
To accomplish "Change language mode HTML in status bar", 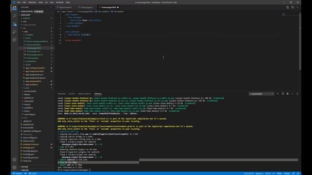I will (279, 174).
